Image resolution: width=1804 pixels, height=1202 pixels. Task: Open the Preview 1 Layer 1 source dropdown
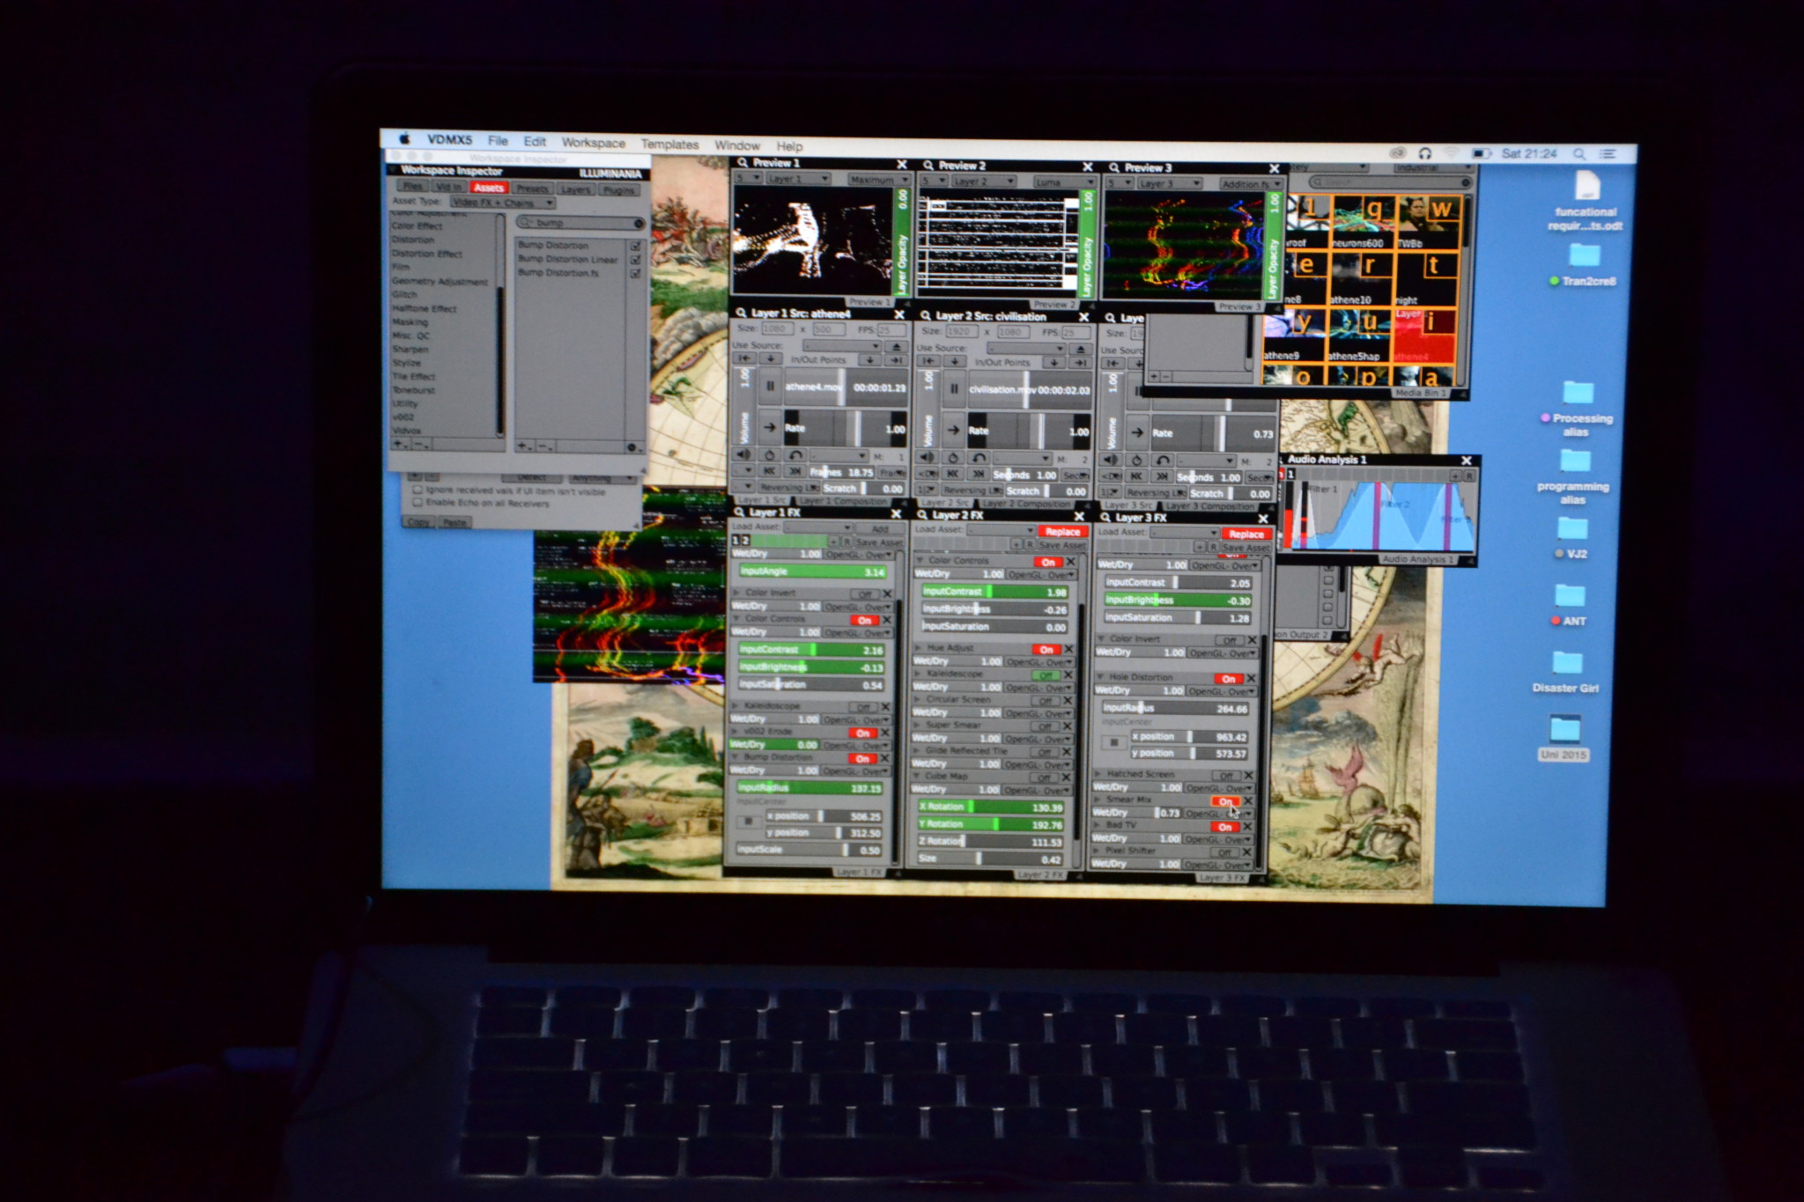pos(797,179)
